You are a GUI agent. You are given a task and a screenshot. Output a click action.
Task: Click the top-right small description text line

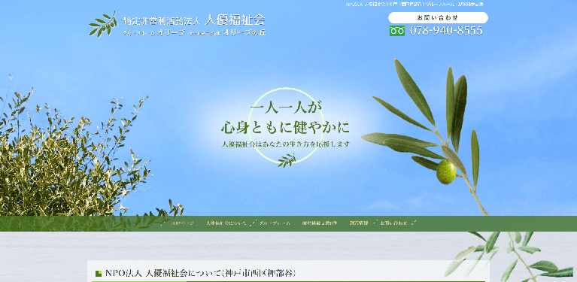414,5
